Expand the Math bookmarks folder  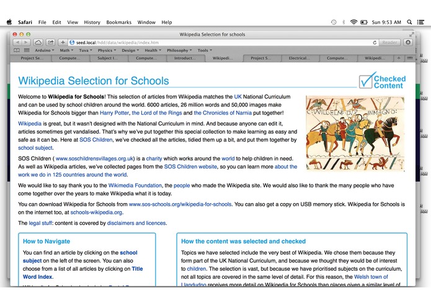(x=66, y=50)
